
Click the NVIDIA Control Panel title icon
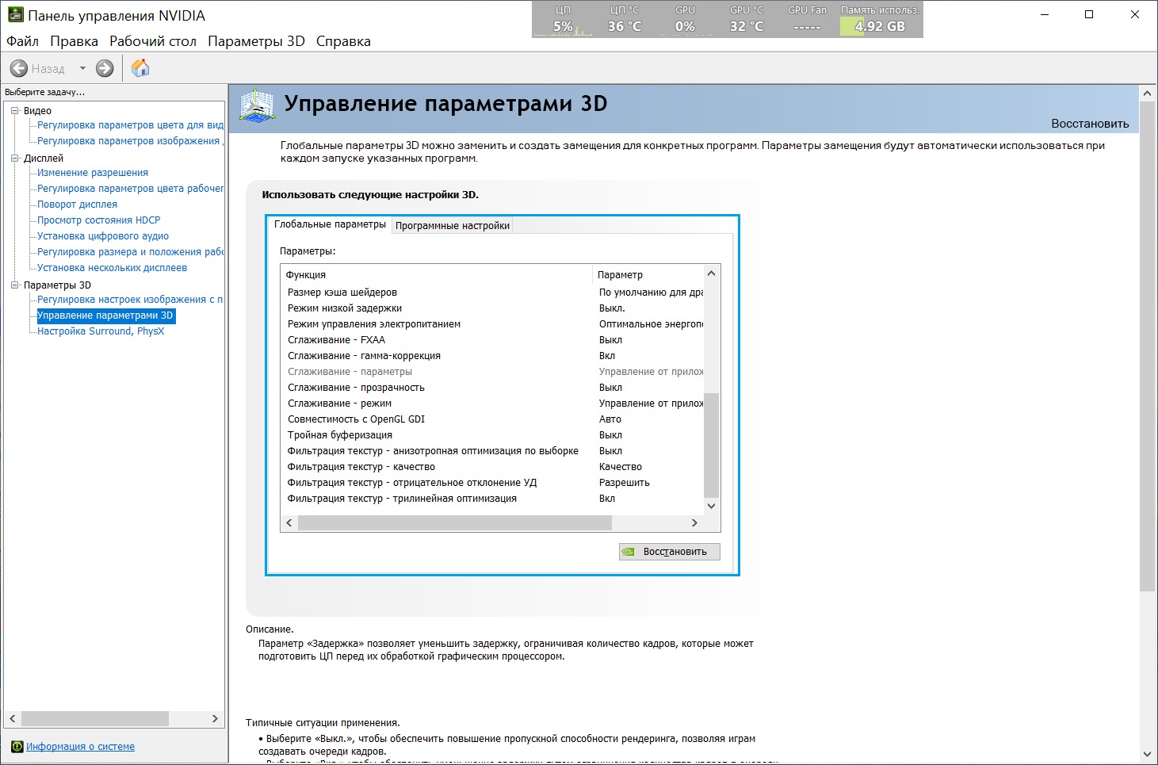[15, 15]
